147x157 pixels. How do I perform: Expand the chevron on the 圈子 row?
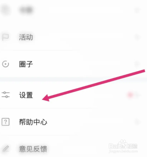pyautogui.click(x=137, y=64)
